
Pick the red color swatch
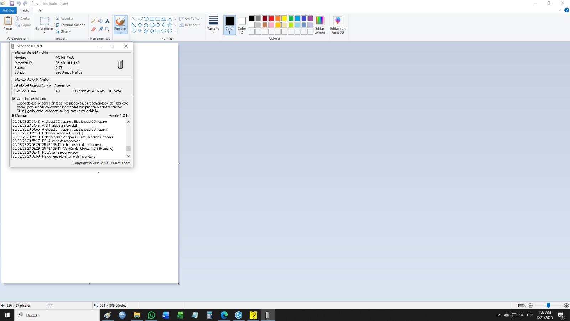(271, 19)
